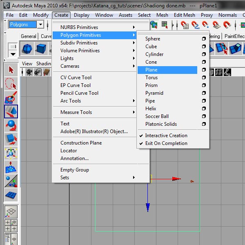Enable Snap to points magnet icon
Screen dimensions: 245x245
pos(206,25)
